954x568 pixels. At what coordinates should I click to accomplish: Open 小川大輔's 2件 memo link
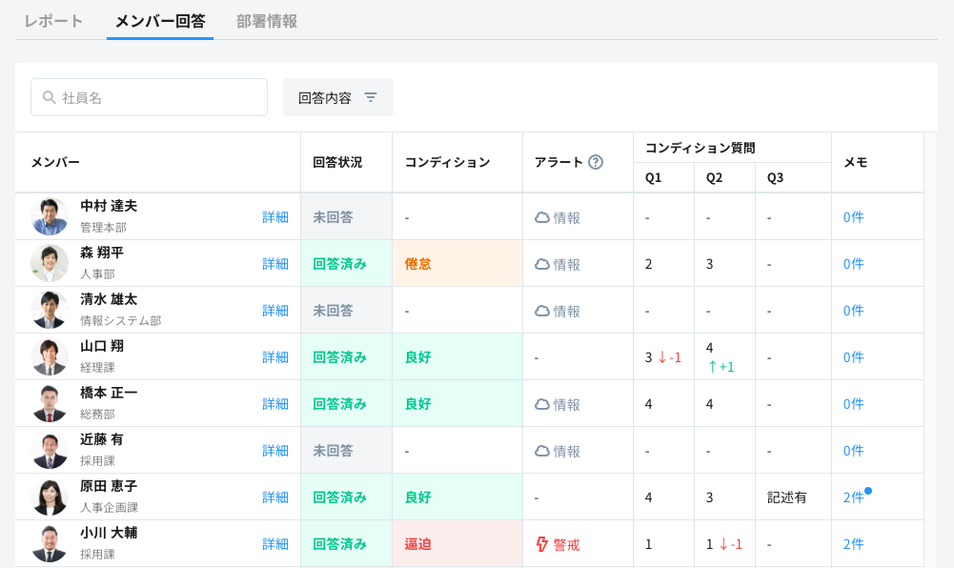point(851,543)
